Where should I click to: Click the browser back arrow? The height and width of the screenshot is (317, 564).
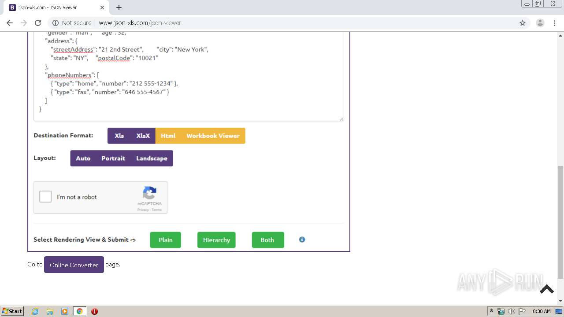(10, 23)
